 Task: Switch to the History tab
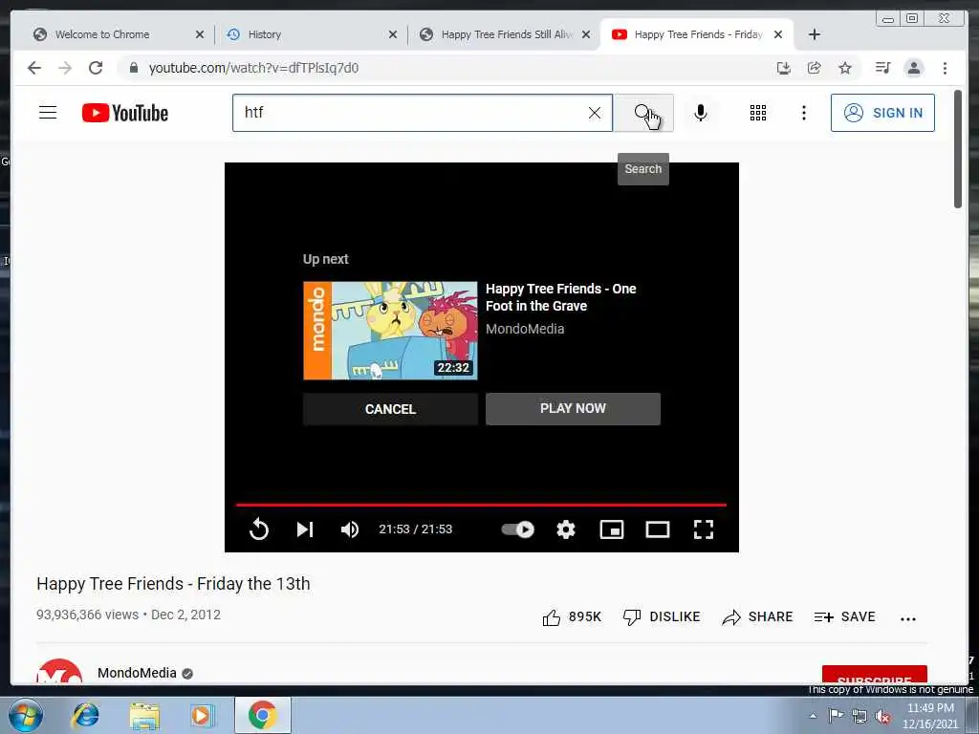(264, 34)
